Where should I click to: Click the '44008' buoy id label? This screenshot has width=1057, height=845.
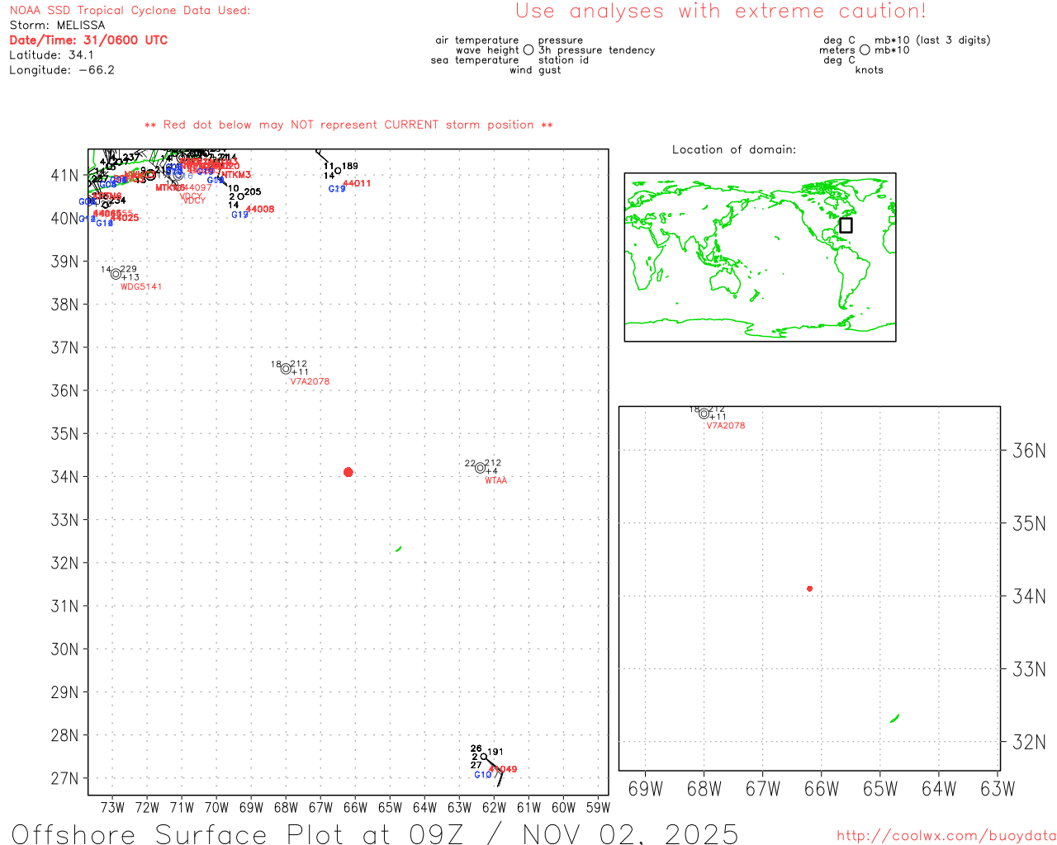260,210
